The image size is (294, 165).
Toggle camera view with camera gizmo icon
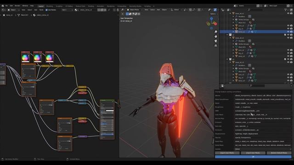(x=216, y=41)
